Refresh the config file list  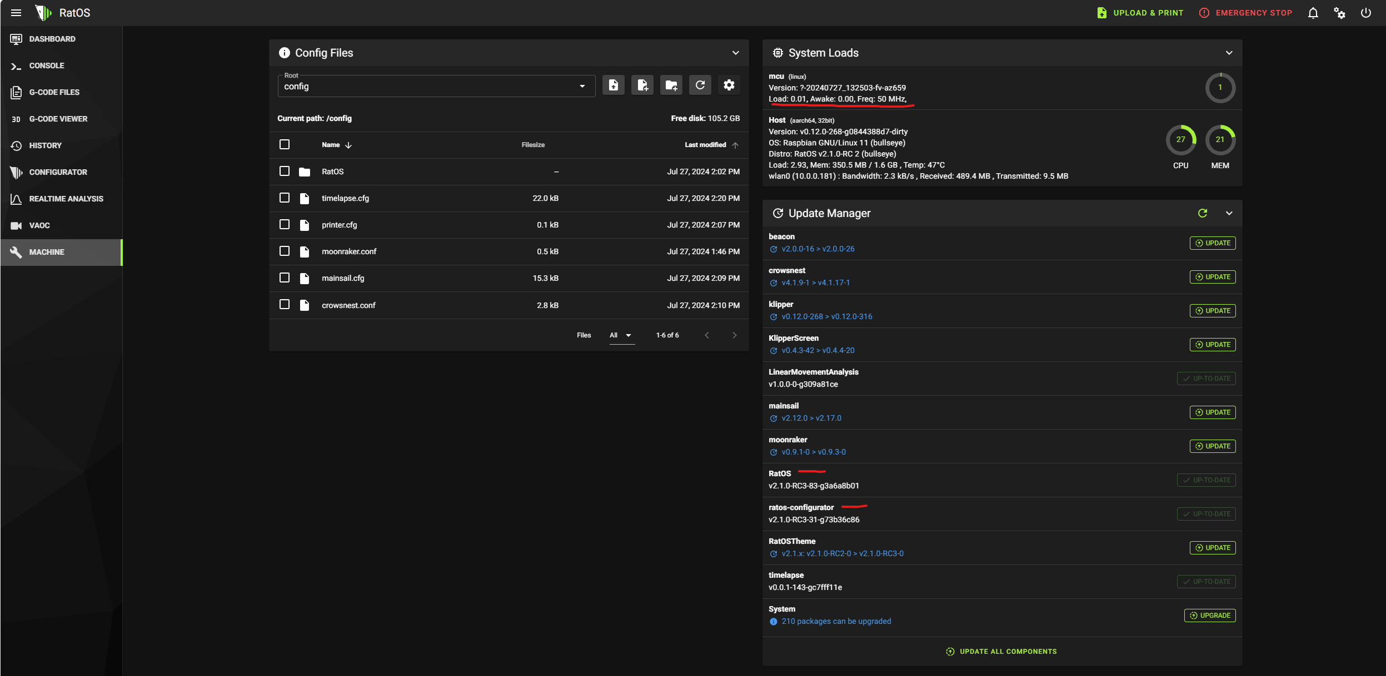coord(700,85)
